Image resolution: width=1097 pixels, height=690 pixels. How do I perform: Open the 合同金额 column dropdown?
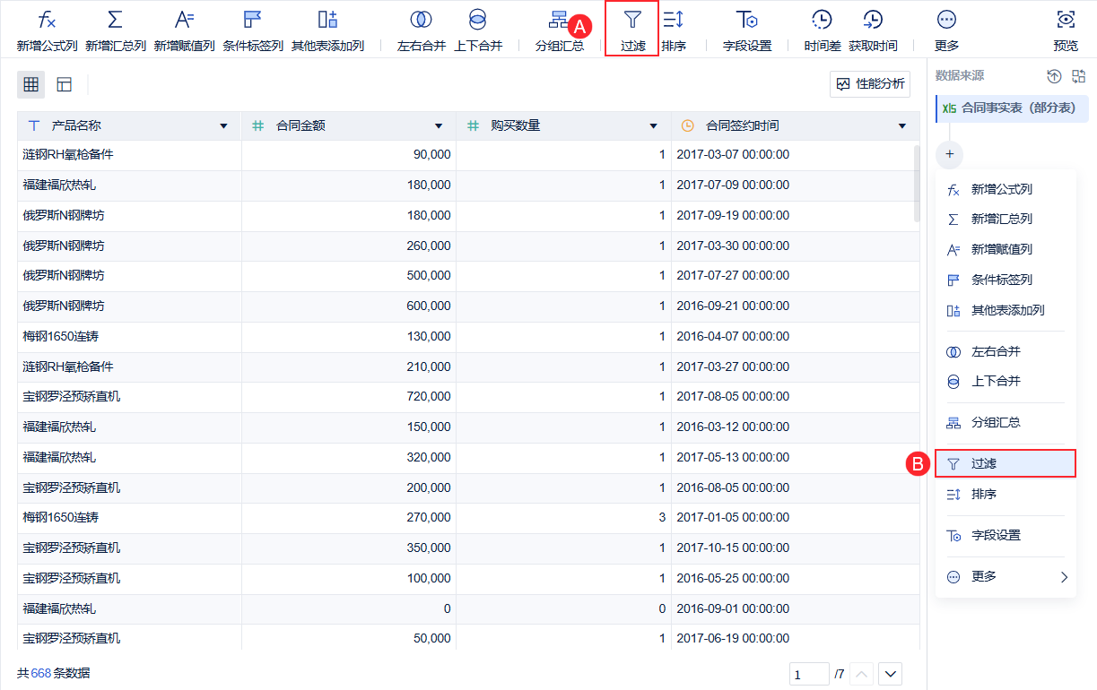tap(439, 126)
